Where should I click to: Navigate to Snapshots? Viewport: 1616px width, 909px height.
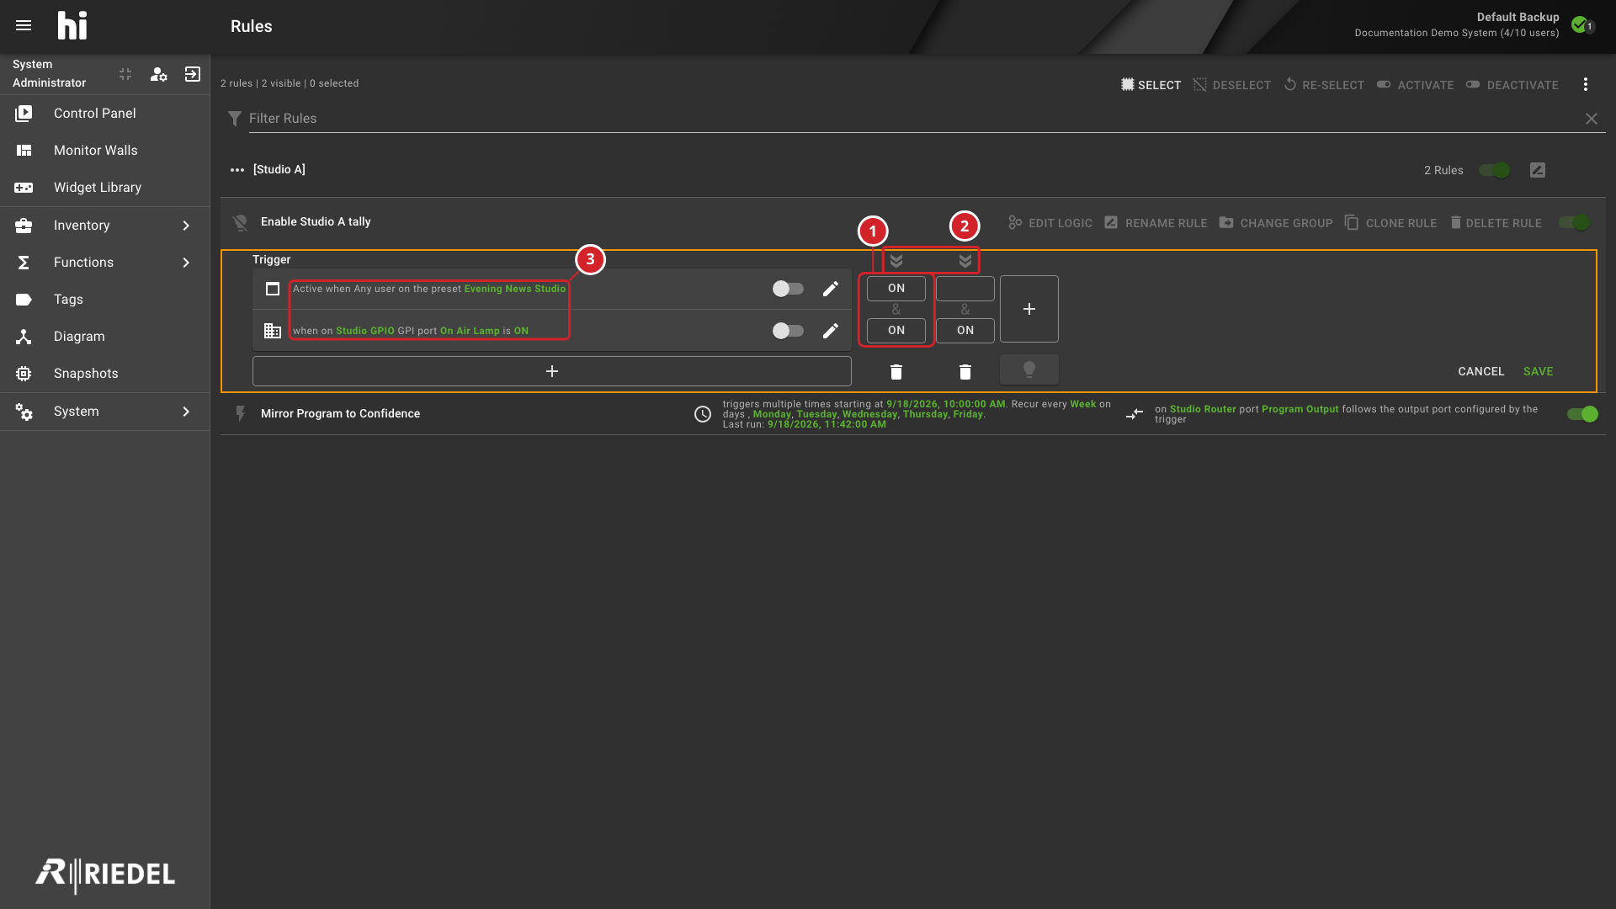[x=104, y=374]
